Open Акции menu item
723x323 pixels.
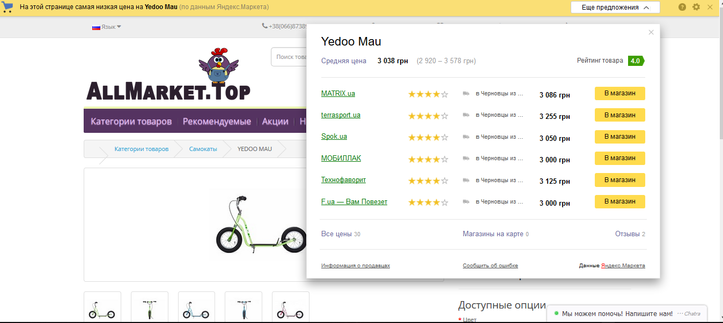(275, 122)
